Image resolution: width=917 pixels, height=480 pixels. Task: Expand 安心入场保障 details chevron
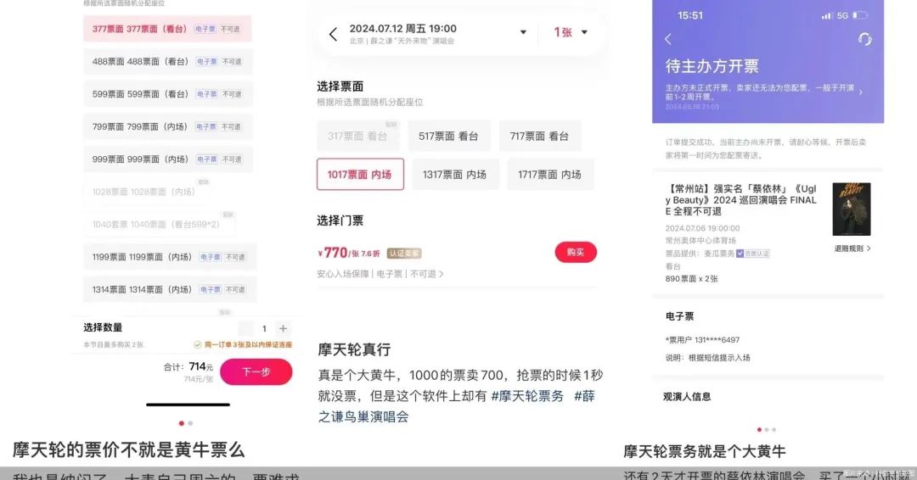[x=442, y=274]
